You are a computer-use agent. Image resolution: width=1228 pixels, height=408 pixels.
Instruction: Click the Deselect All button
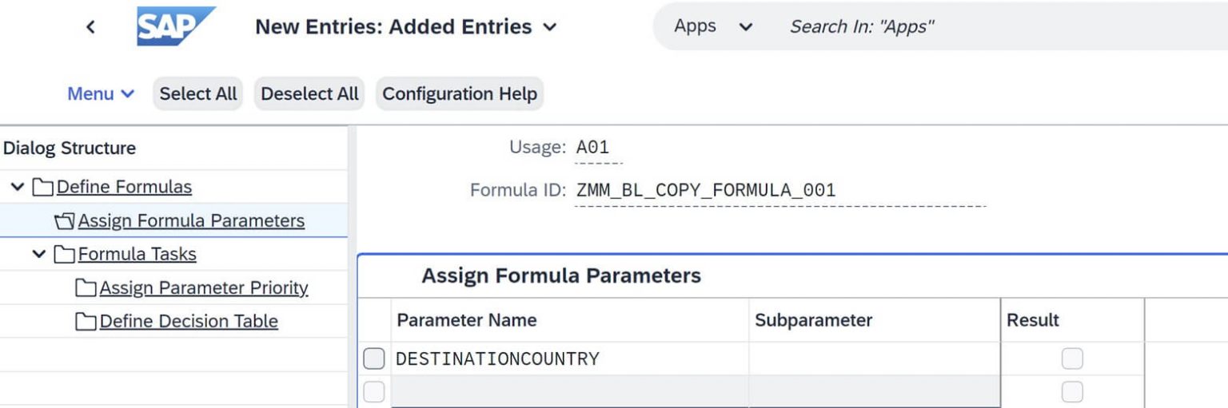click(309, 93)
